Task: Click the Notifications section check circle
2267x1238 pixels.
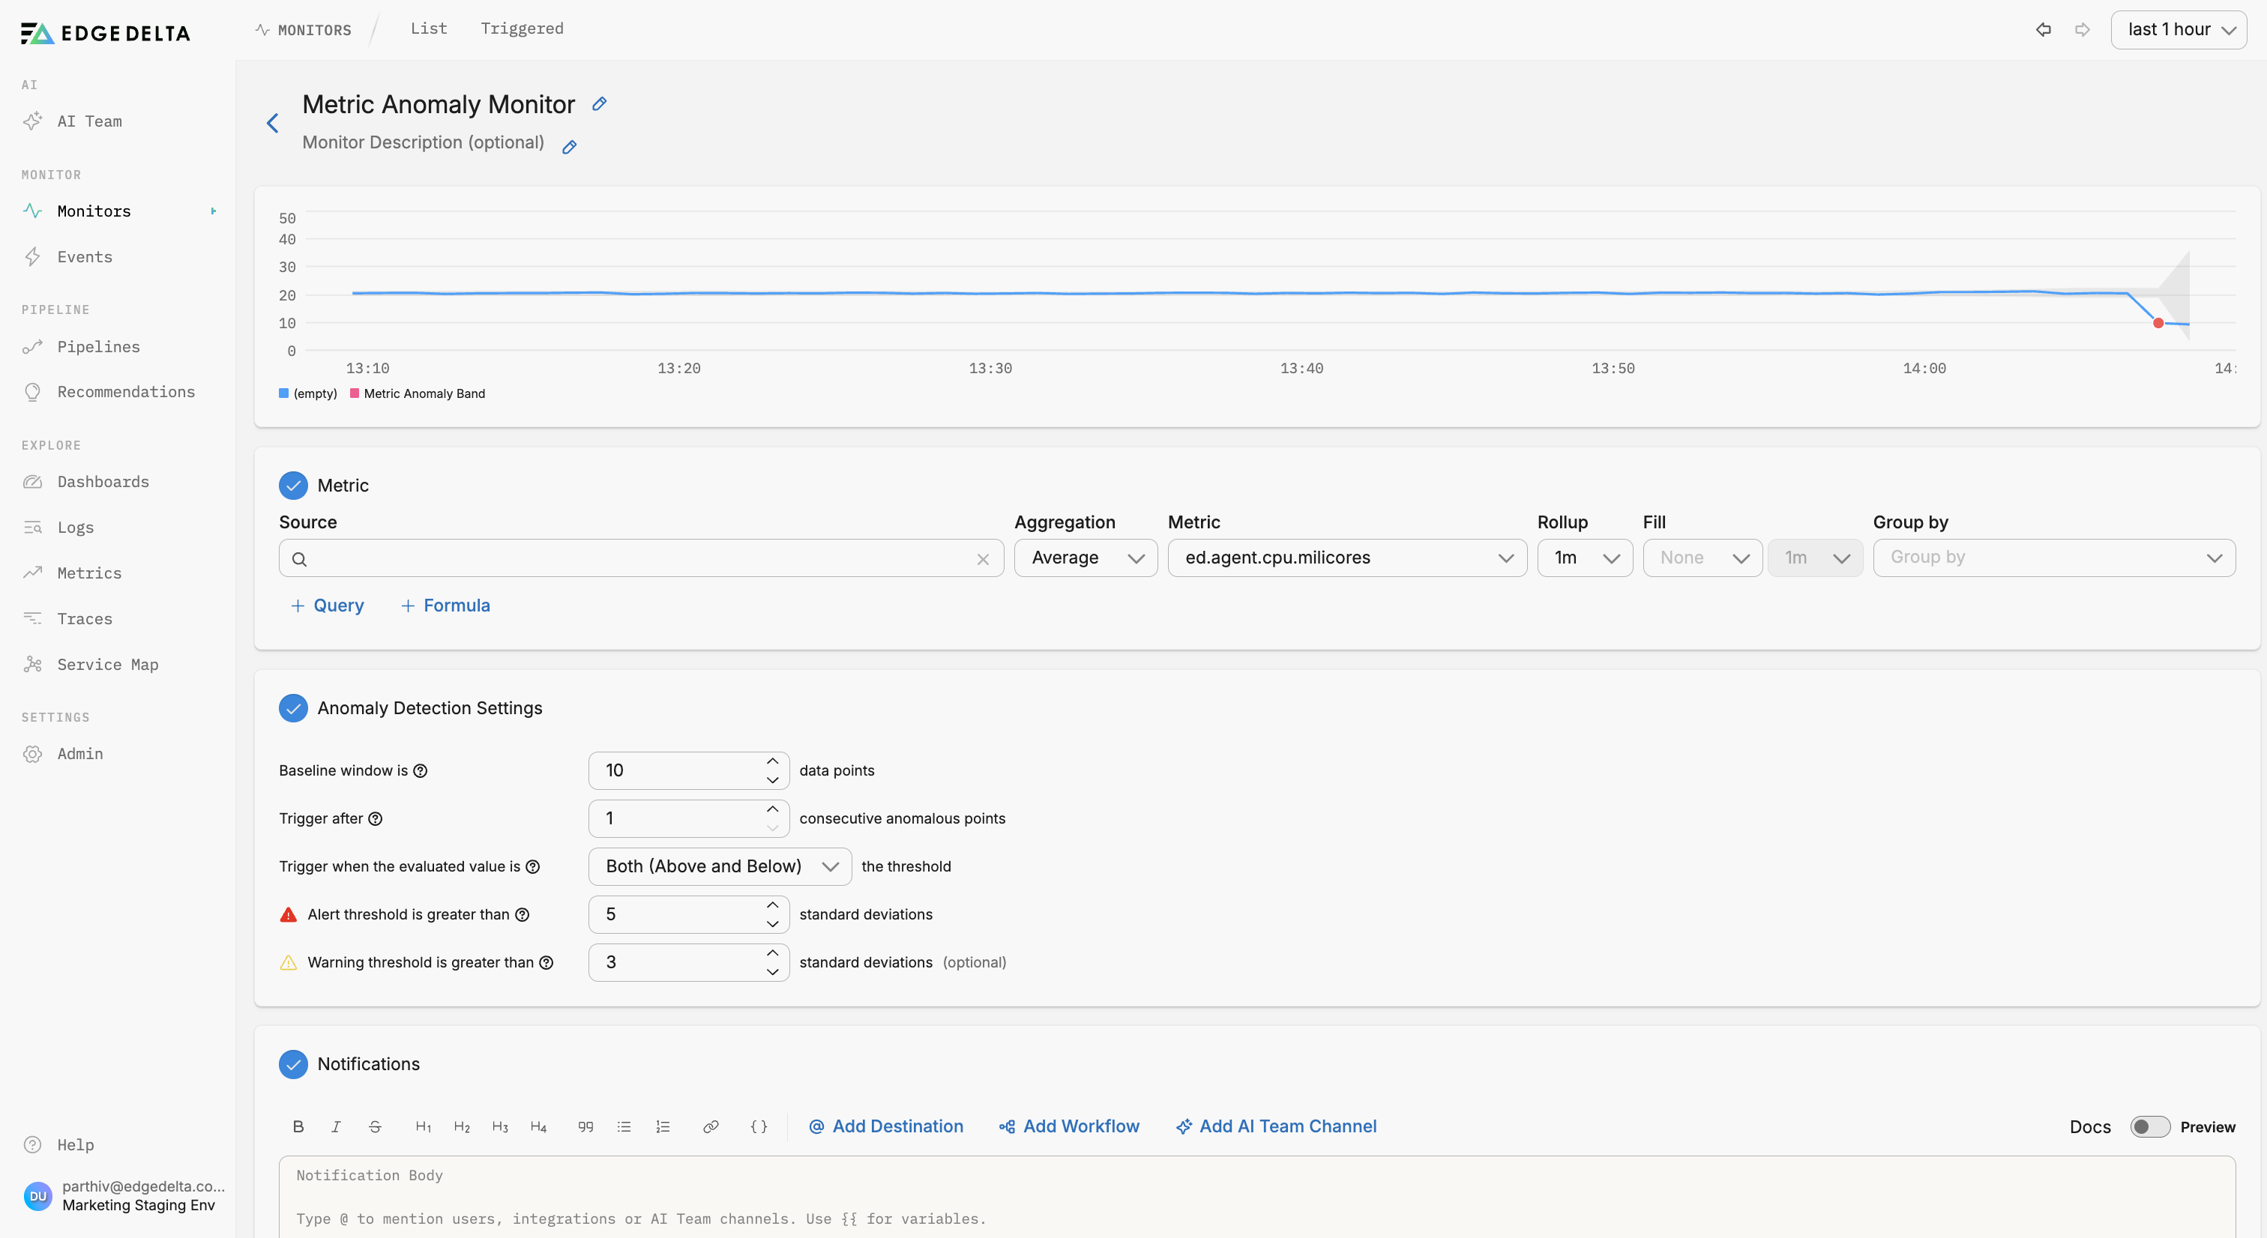Action: [293, 1064]
